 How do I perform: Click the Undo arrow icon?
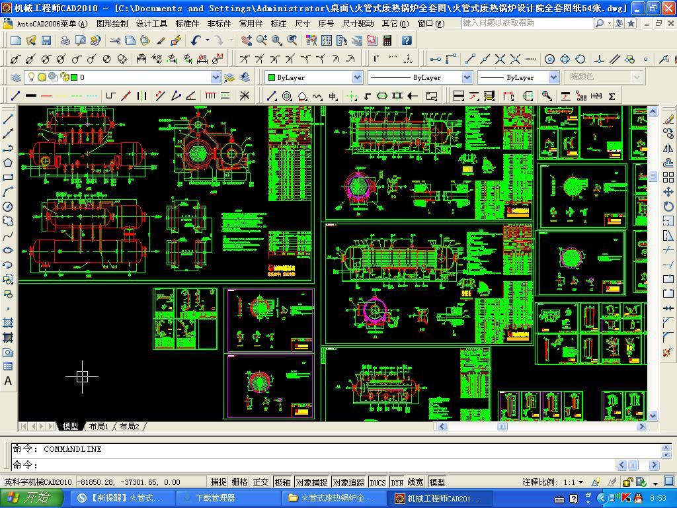[196, 40]
